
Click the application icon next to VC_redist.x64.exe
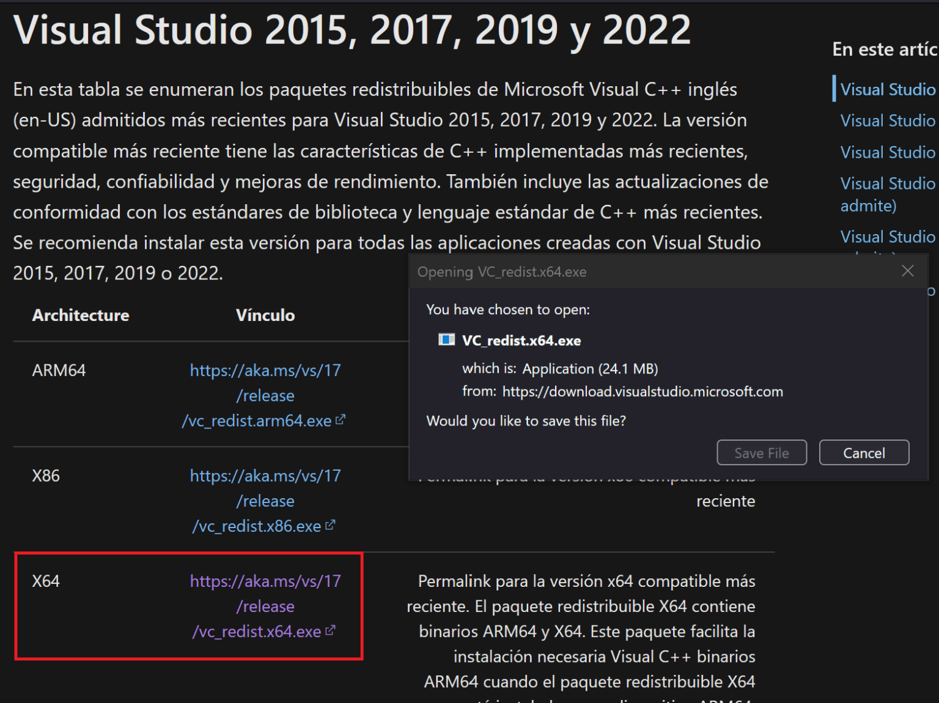[447, 340]
